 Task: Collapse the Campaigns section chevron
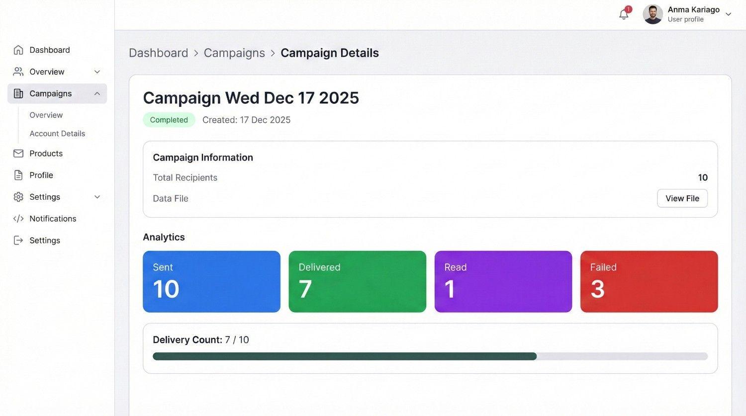point(97,93)
